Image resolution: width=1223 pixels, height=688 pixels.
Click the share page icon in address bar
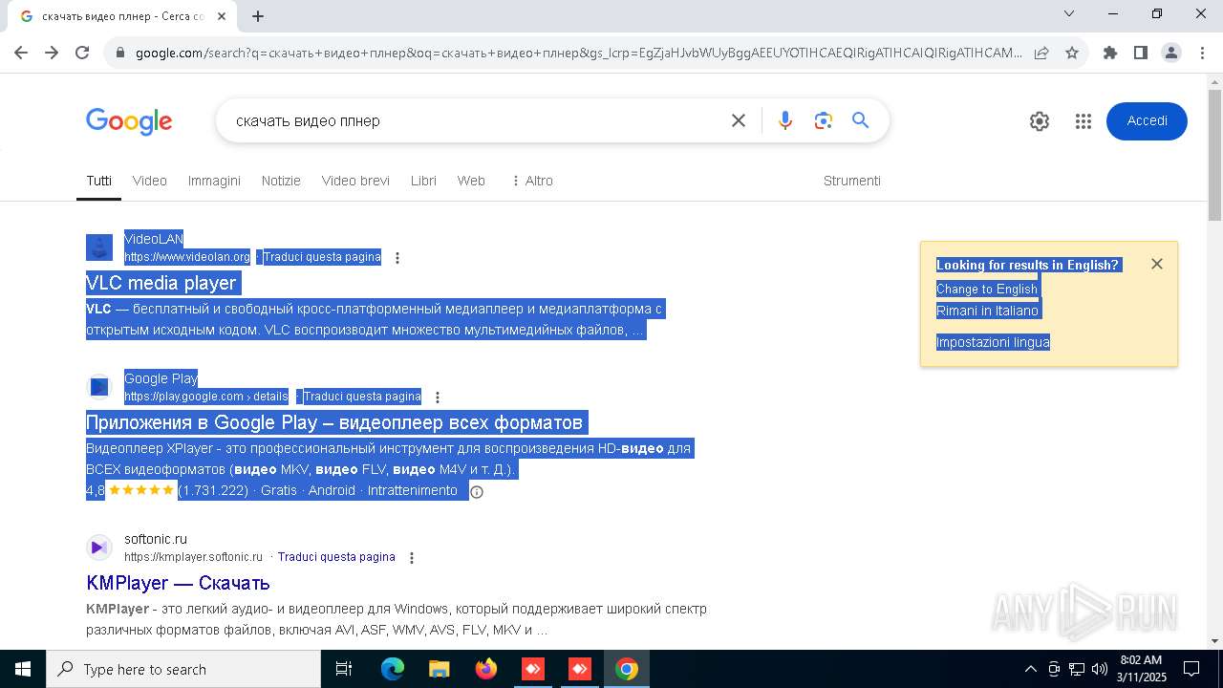(1041, 53)
